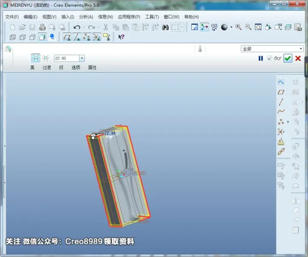Image resolution: width=308 pixels, height=257 pixels.
Task: Click the Zoom In magnifier icon
Action: coord(238,27)
